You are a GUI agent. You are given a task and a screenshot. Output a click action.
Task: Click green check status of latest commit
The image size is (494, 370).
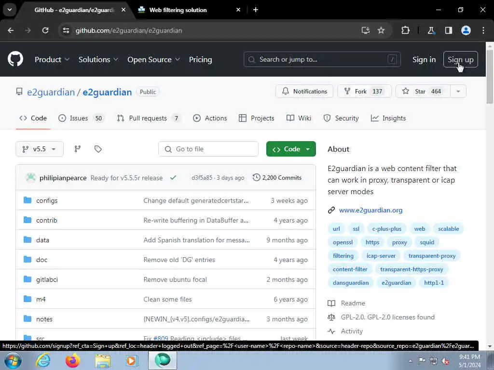point(173,178)
